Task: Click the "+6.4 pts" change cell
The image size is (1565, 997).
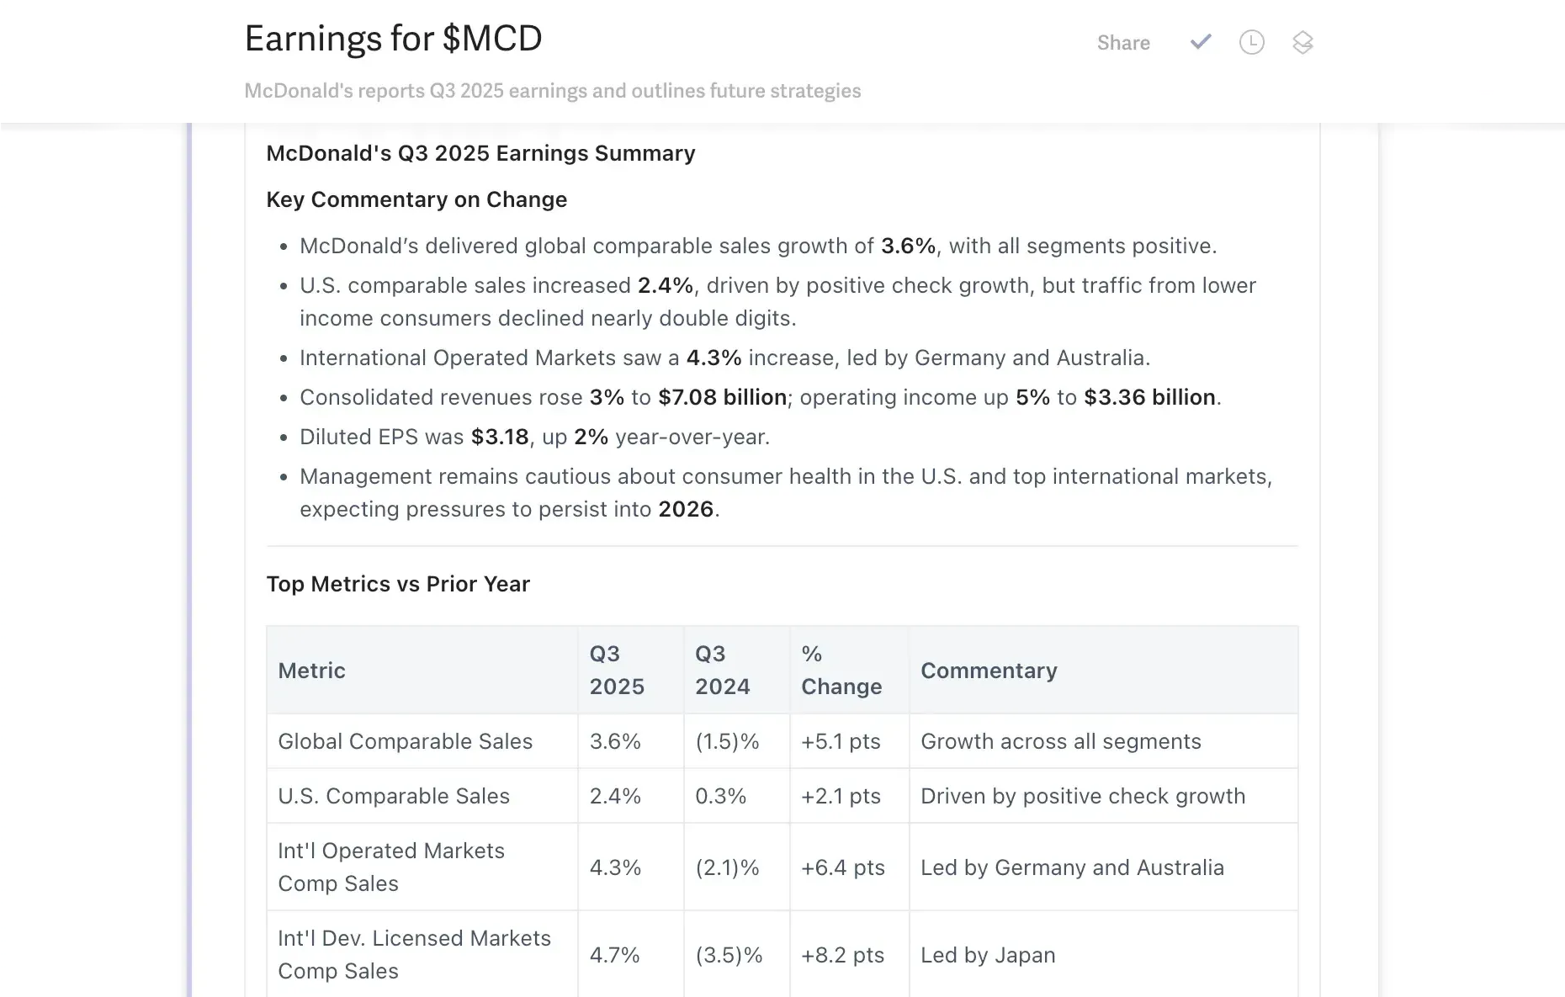Action: [842, 867]
